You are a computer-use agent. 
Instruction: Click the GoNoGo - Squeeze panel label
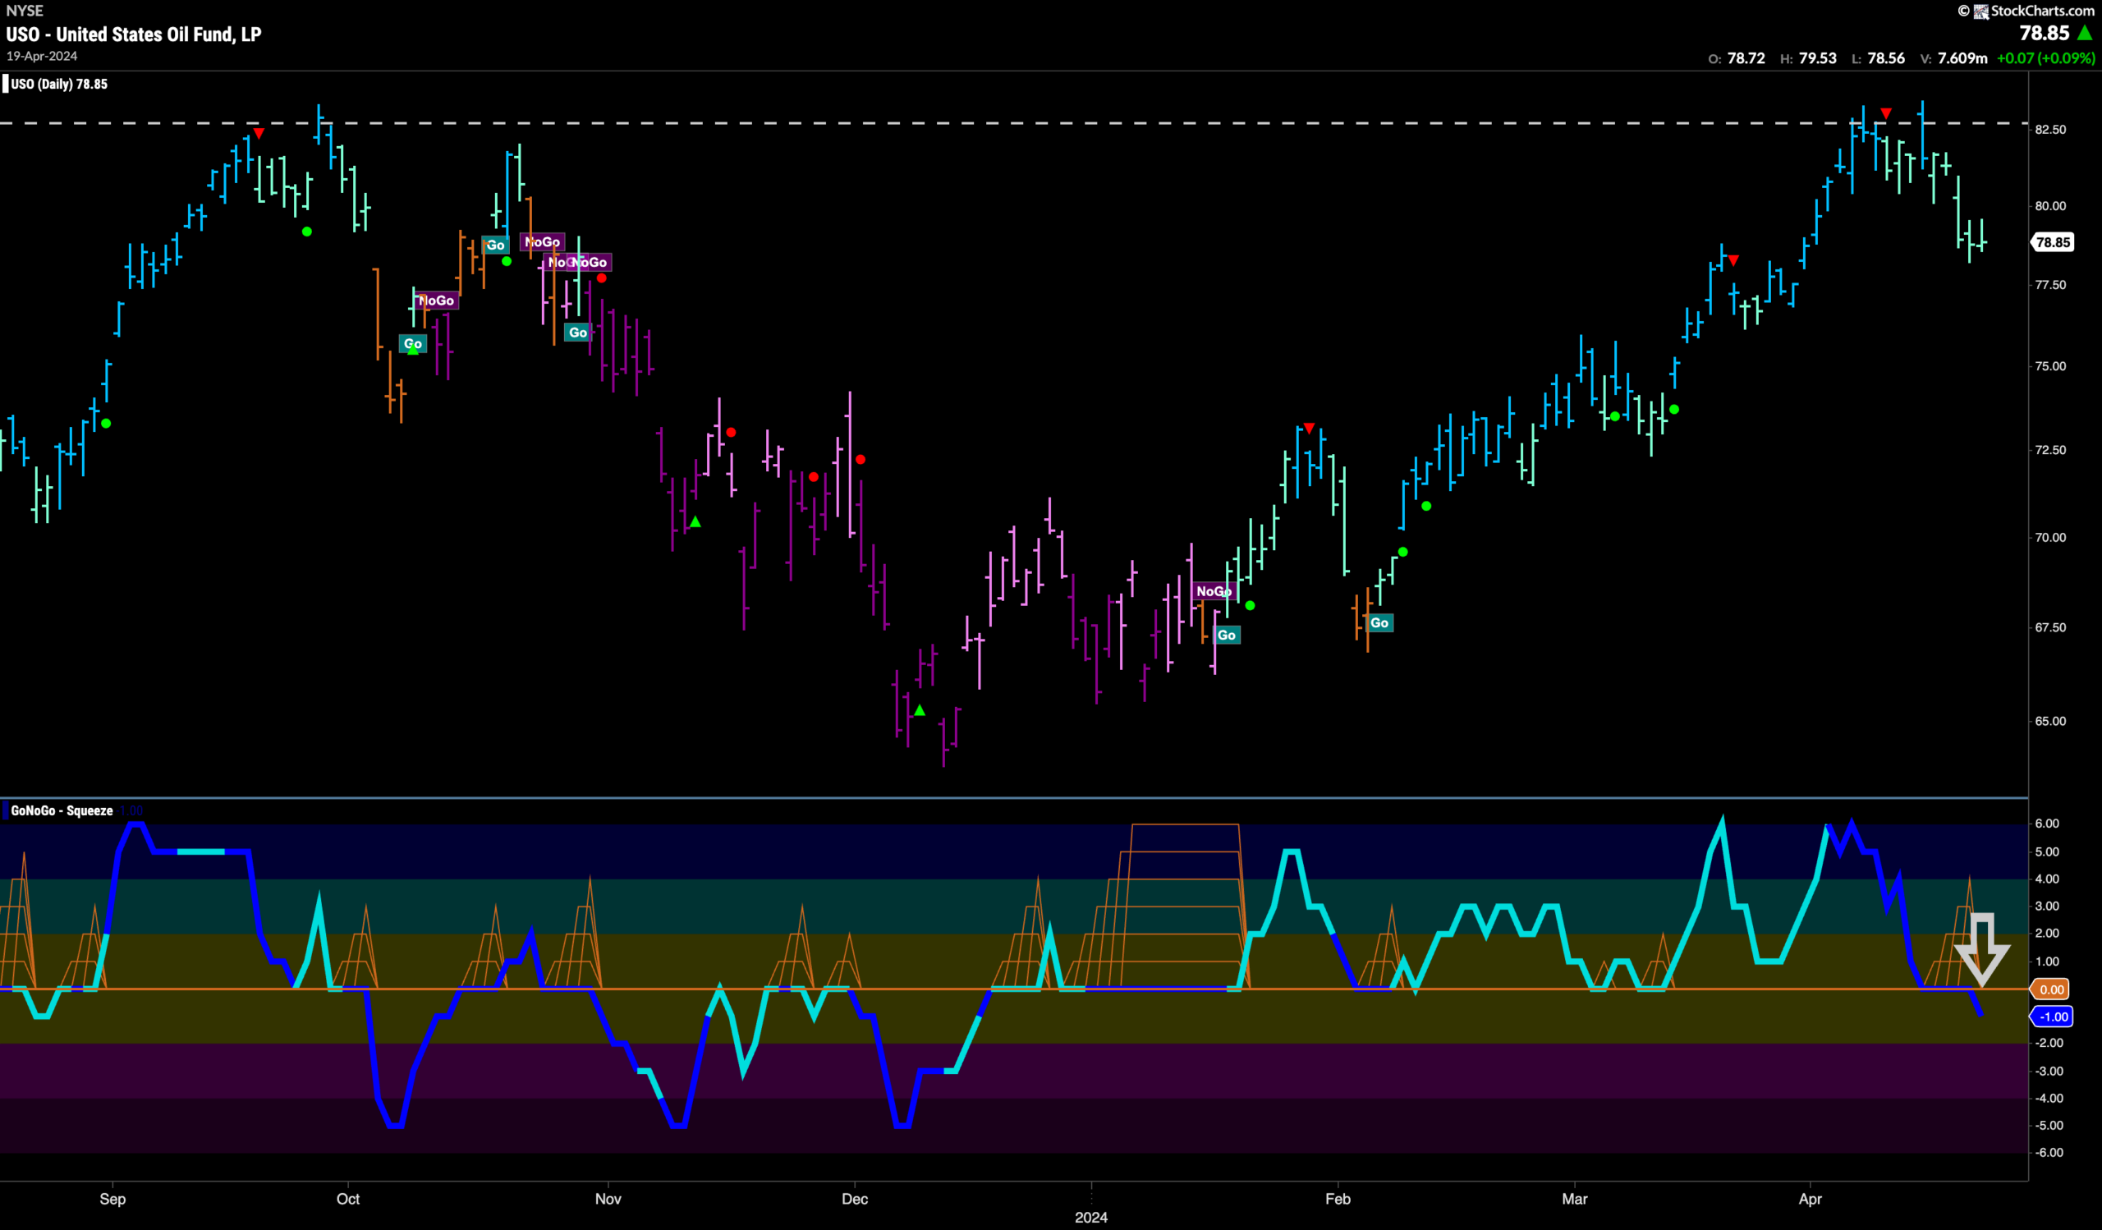point(62,810)
